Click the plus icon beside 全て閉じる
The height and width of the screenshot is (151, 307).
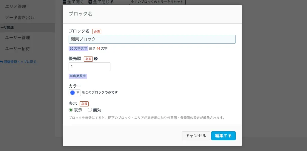[90, 2]
